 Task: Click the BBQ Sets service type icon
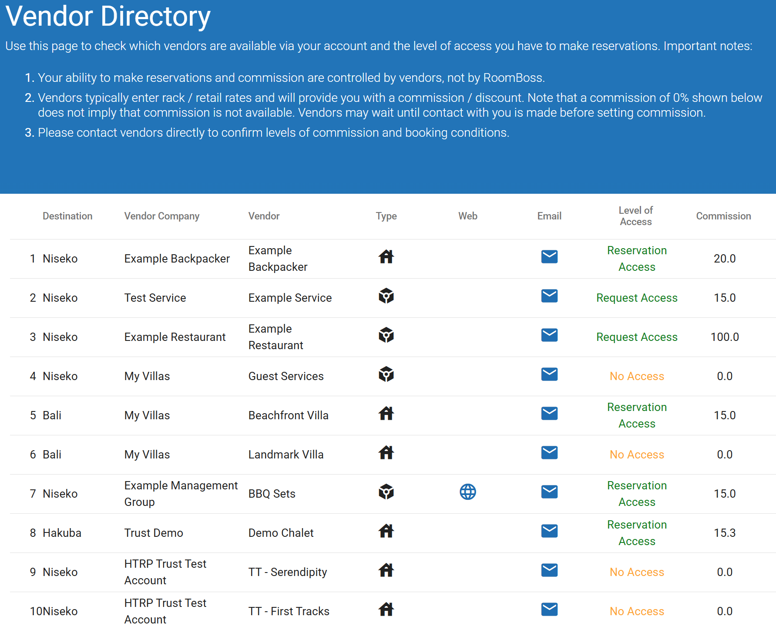[386, 492]
